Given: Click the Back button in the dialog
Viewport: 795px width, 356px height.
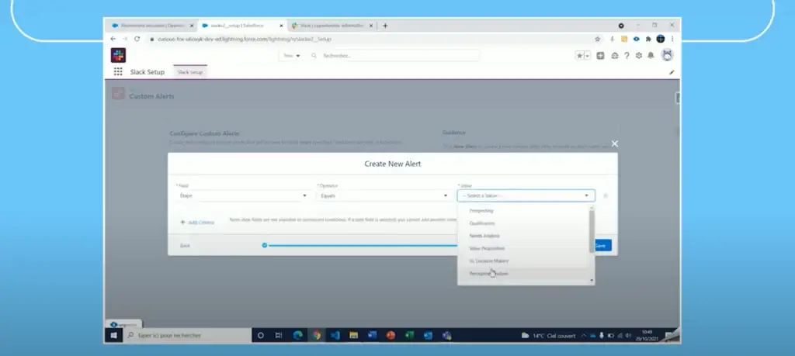Looking at the screenshot, I should (185, 246).
